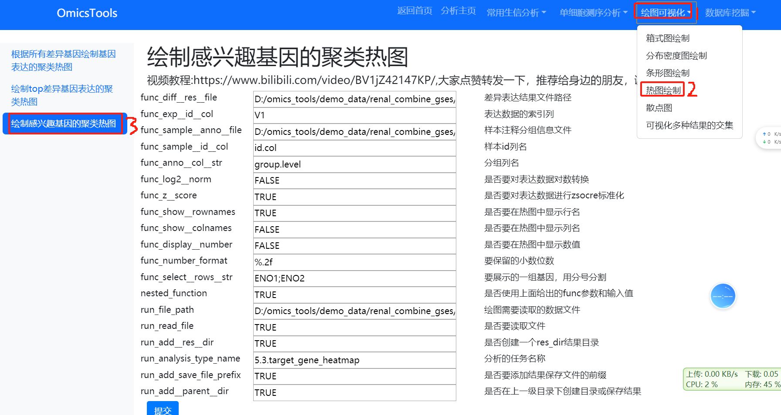Click func_show_colnames FALSE field

click(x=355, y=230)
